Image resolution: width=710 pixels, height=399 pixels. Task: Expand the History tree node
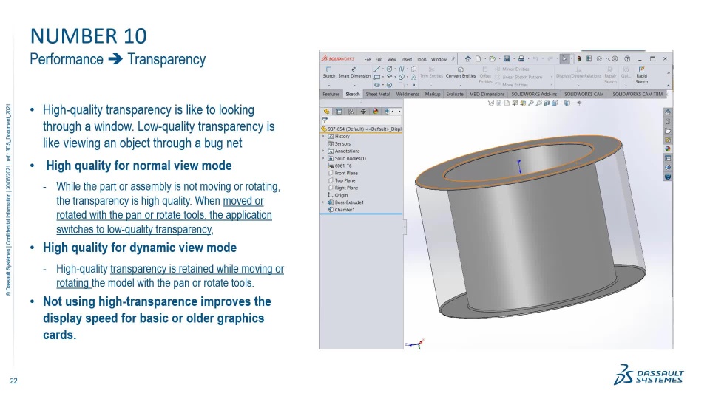(x=323, y=136)
